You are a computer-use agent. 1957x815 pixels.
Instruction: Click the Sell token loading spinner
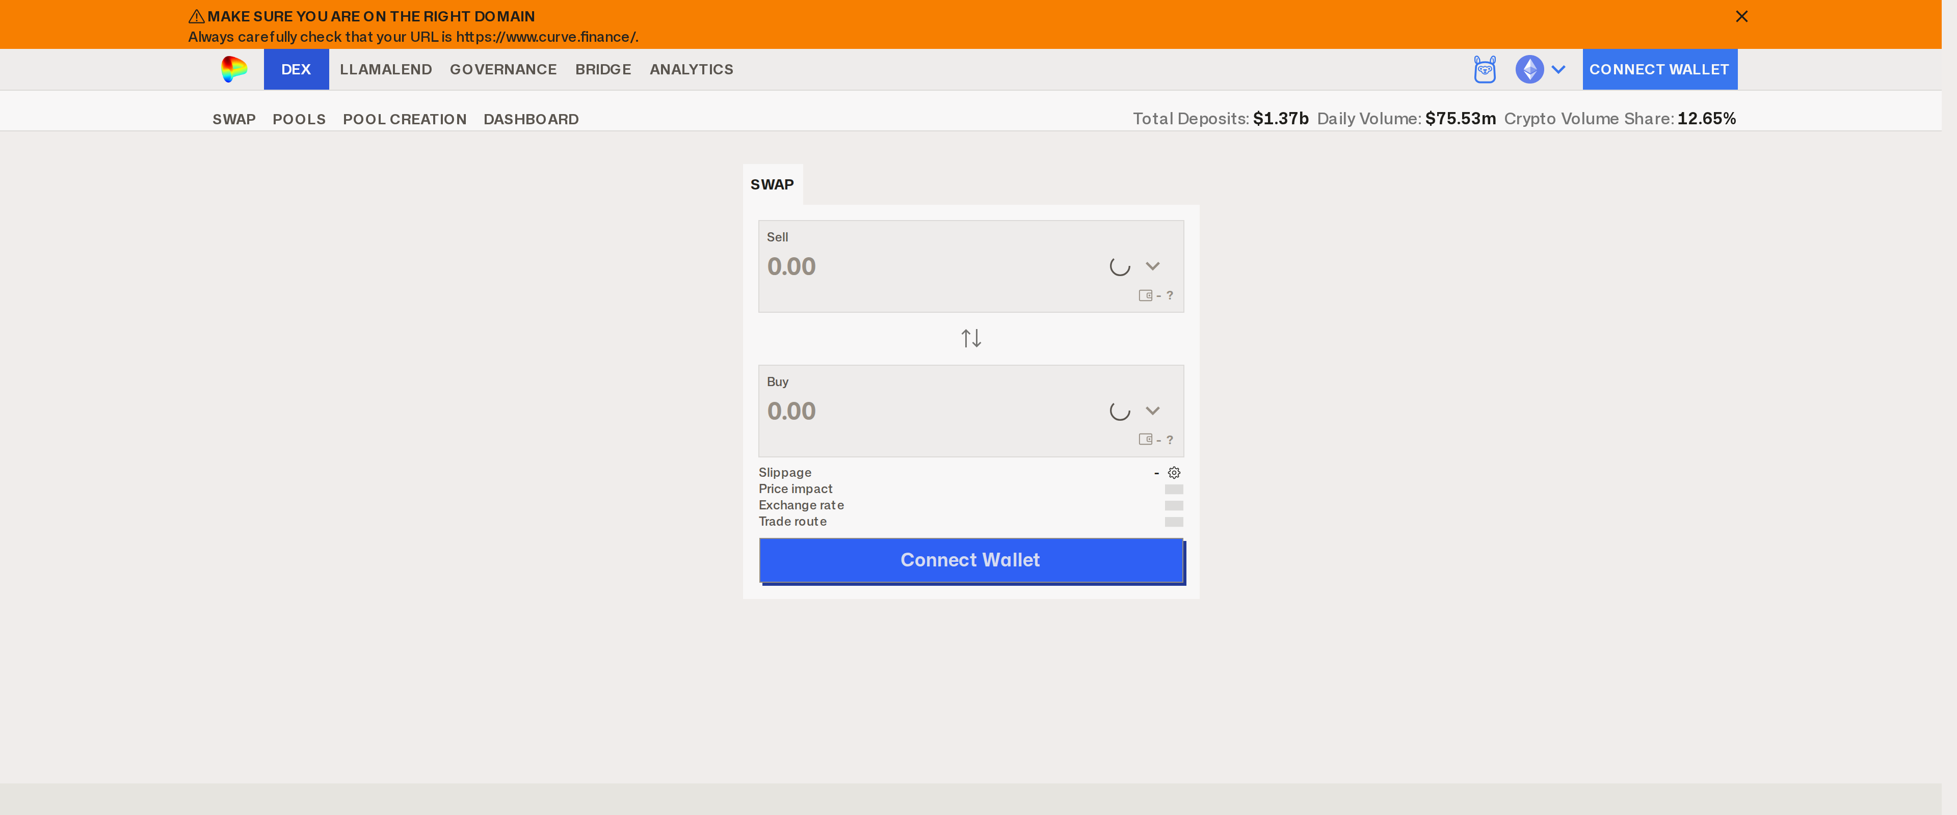pos(1120,266)
